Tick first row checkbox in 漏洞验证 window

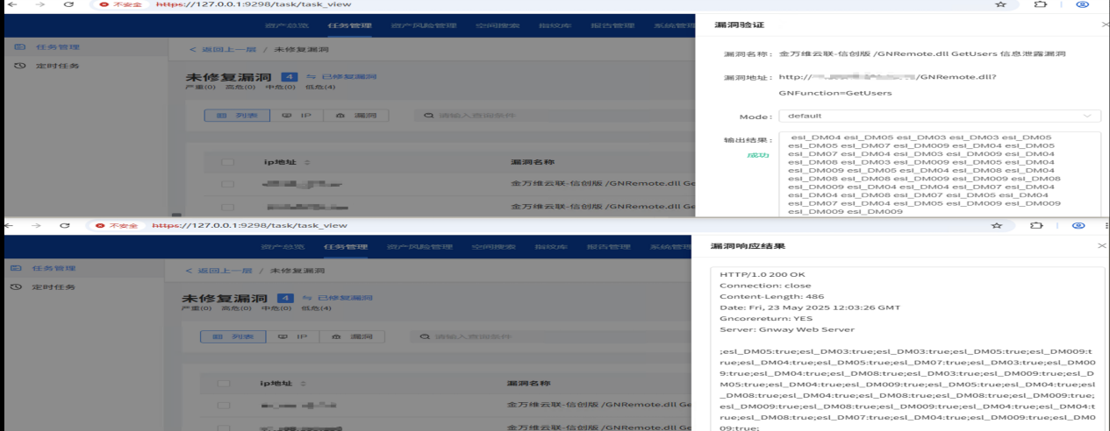pos(228,185)
